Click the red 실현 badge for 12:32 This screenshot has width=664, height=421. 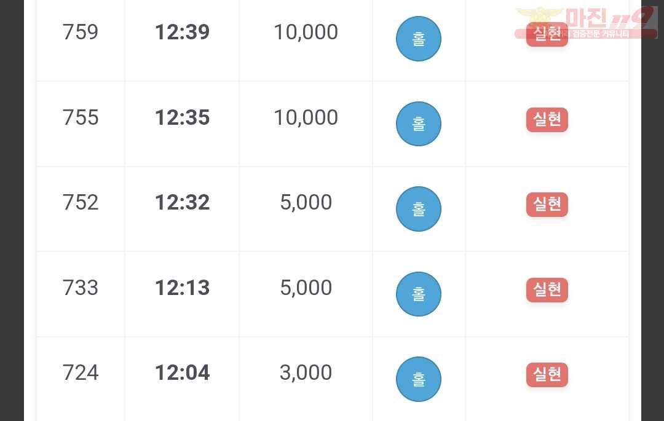point(547,205)
